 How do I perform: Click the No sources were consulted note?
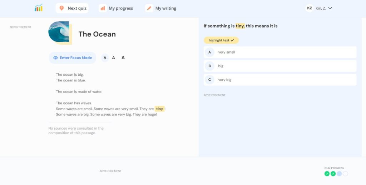[76, 131]
